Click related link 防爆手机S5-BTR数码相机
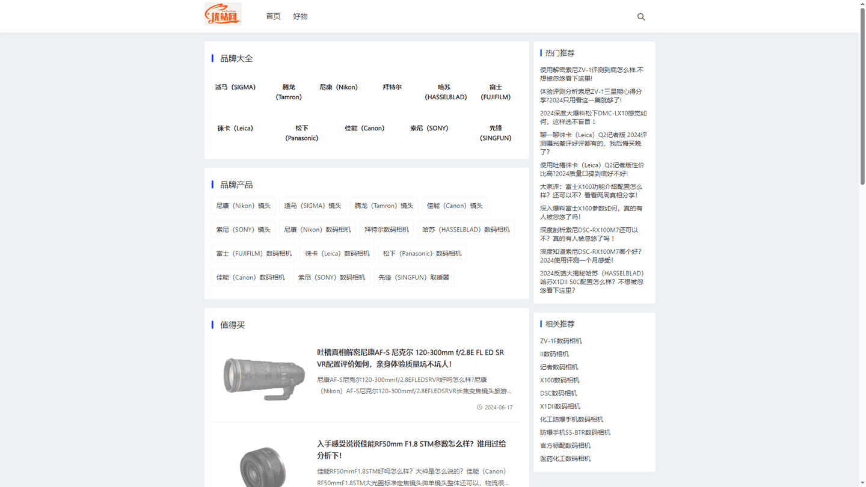Screen dimensions: 866x487 click(x=575, y=432)
